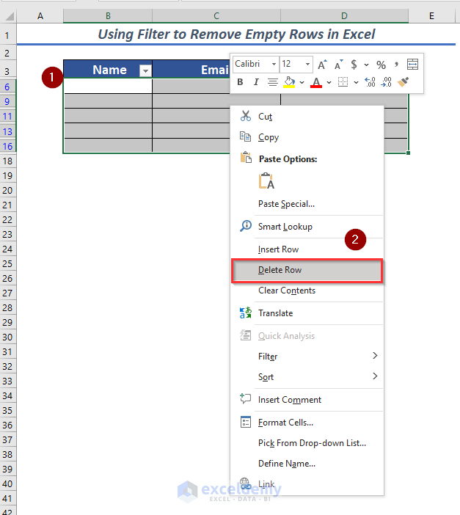Click the Borders icon in mini toolbar
The image size is (460, 515).
pyautogui.click(x=343, y=81)
